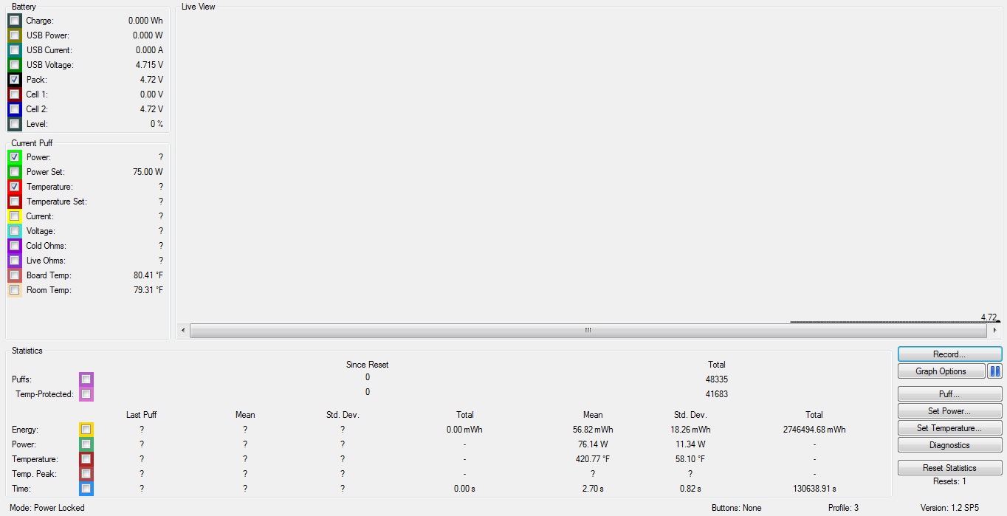Image resolution: width=1007 pixels, height=516 pixels.
Task: Uncheck the red Temperature checkbox in Current Puff
Action: pyautogui.click(x=15, y=187)
